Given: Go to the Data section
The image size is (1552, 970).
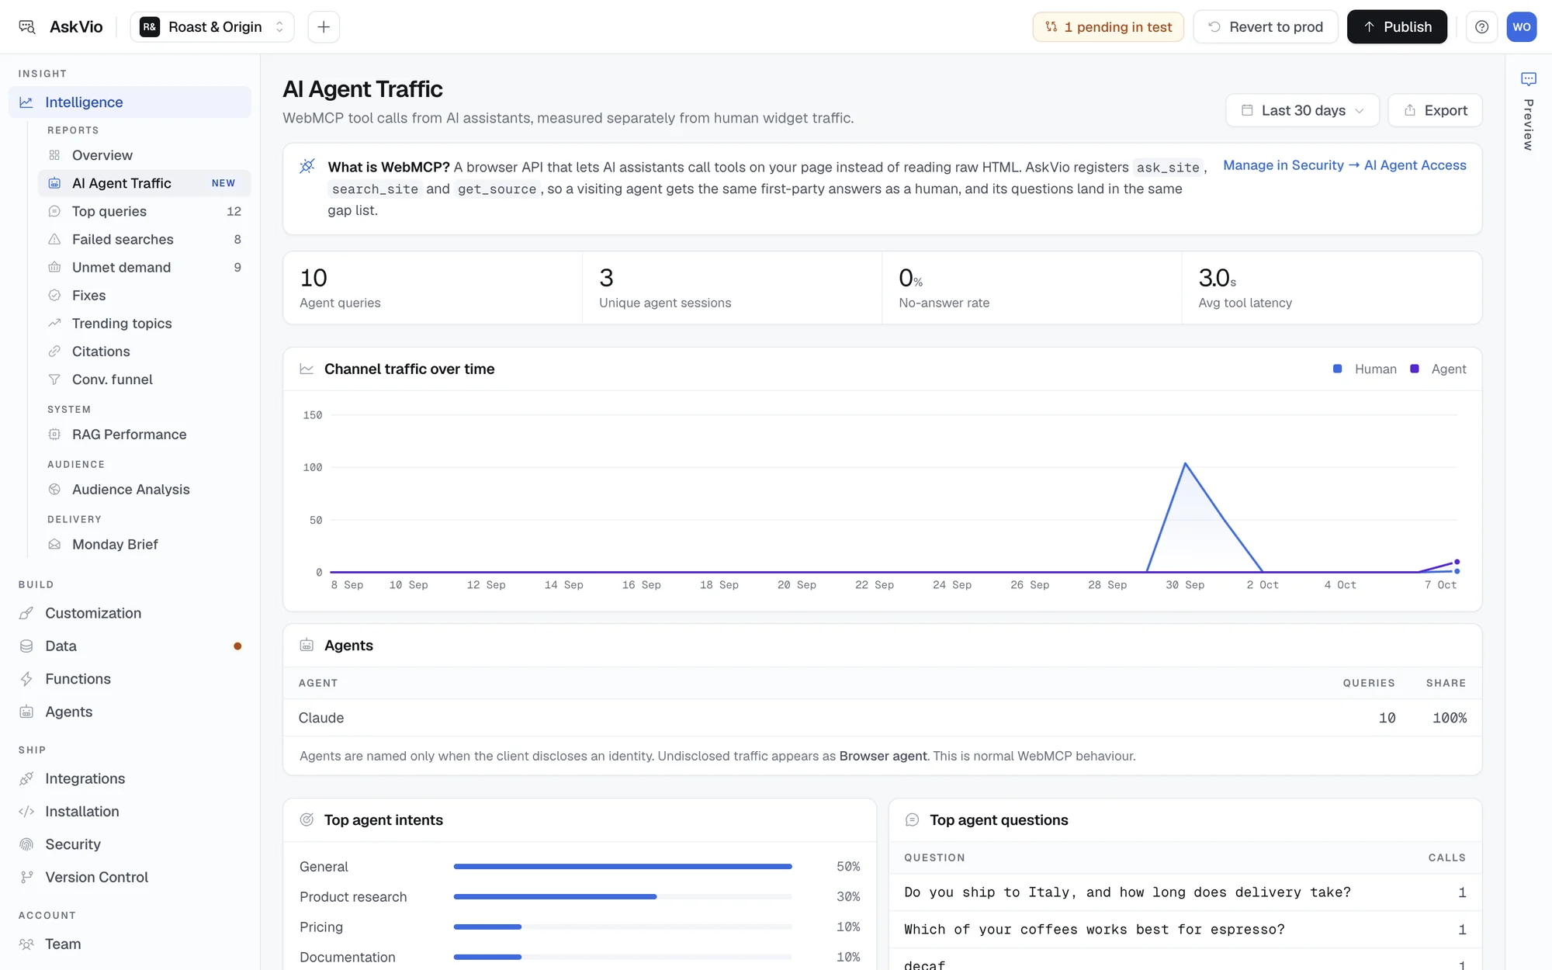Looking at the screenshot, I should 130,646.
